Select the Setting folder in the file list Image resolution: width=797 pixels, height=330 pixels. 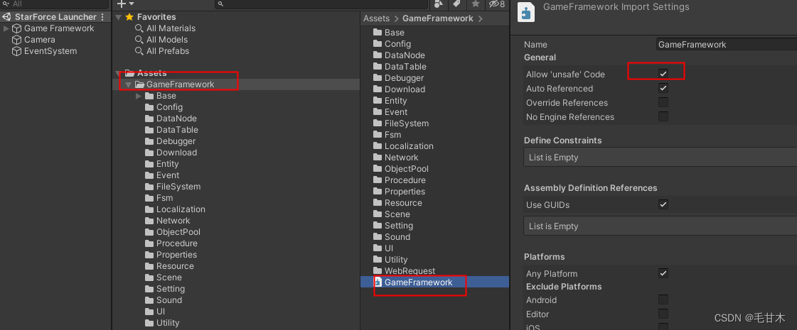point(398,226)
